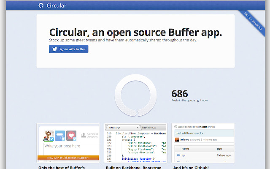Screen dimensions: 270x169
Task: Click the Connect Account add-person icon
Action: click(x=83, y=135)
